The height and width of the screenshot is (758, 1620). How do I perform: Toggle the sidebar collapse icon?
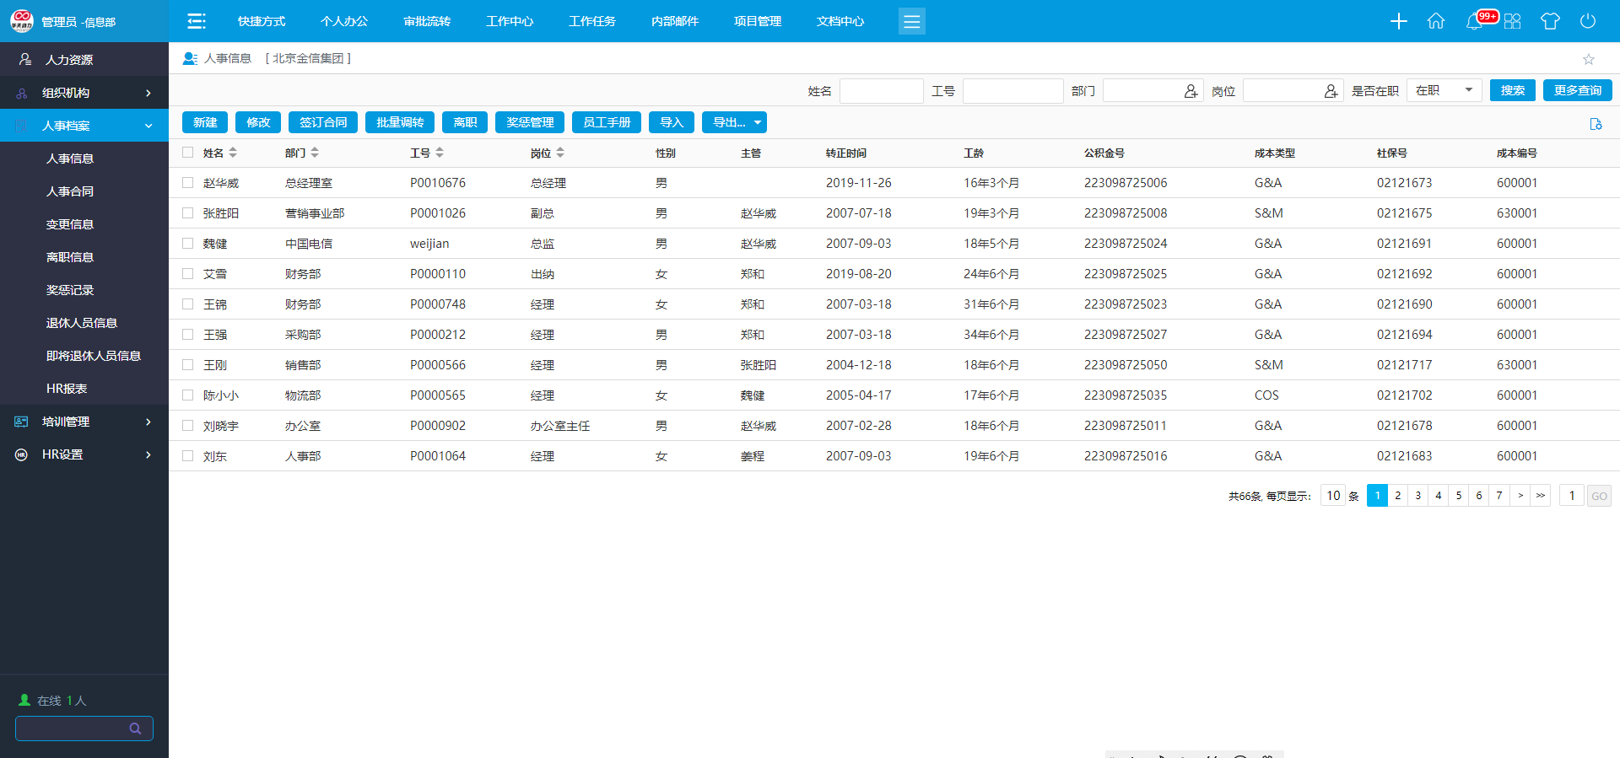[x=197, y=21]
